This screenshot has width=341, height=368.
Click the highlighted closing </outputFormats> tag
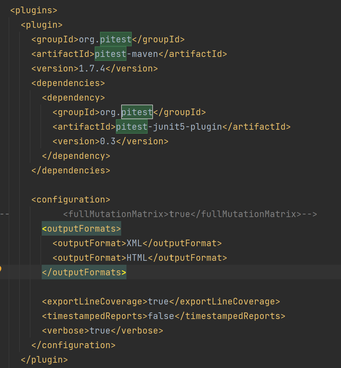click(84, 272)
